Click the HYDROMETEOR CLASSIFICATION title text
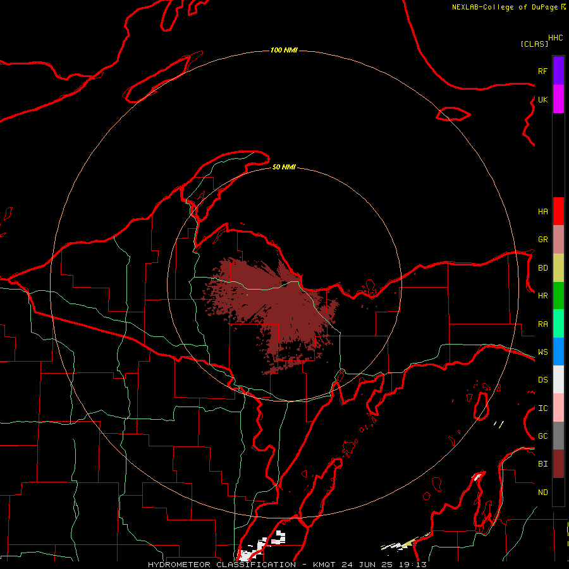The width and height of the screenshot is (569, 569). click(222, 565)
